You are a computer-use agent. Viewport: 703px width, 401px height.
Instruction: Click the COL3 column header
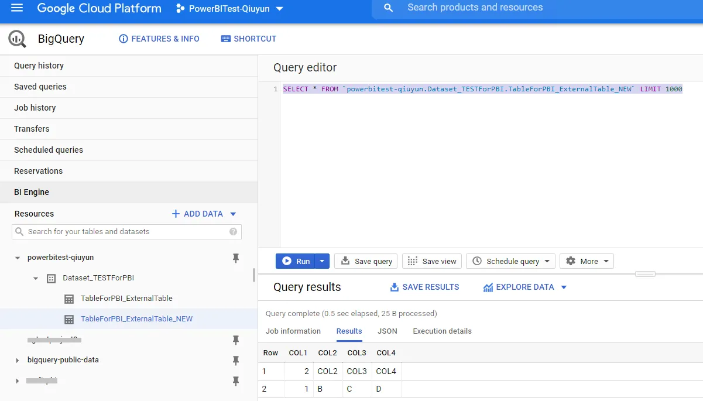[x=356, y=353]
